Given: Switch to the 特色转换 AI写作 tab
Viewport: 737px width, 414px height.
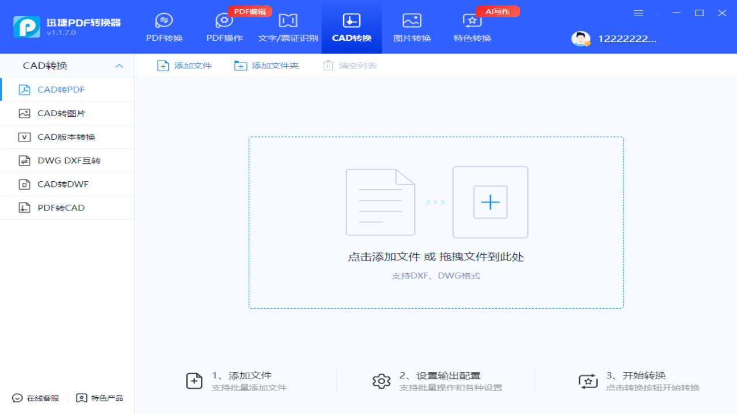Looking at the screenshot, I should pyautogui.click(x=472, y=27).
